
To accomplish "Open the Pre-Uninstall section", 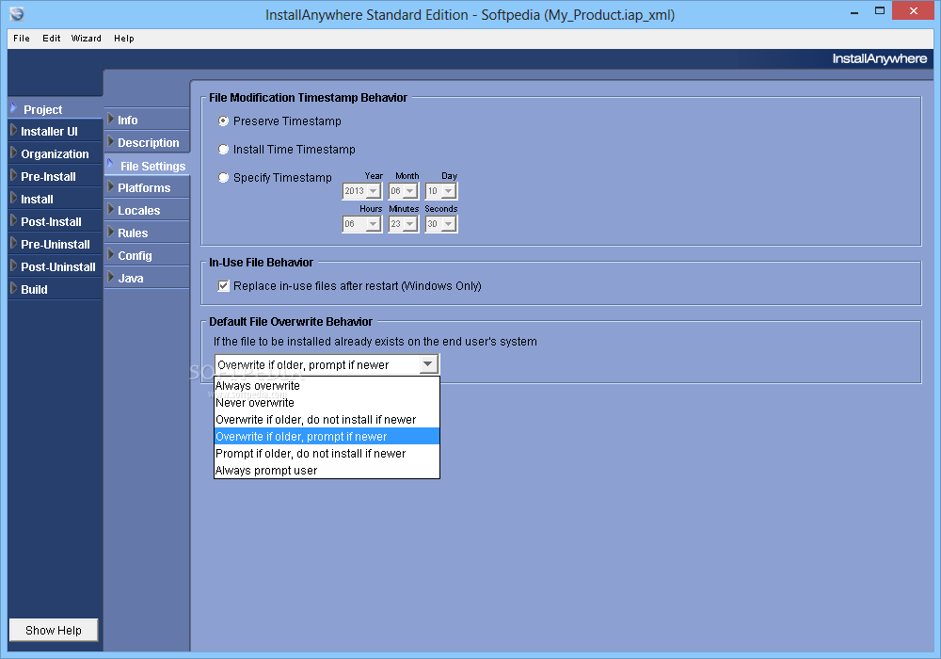I will [x=56, y=244].
